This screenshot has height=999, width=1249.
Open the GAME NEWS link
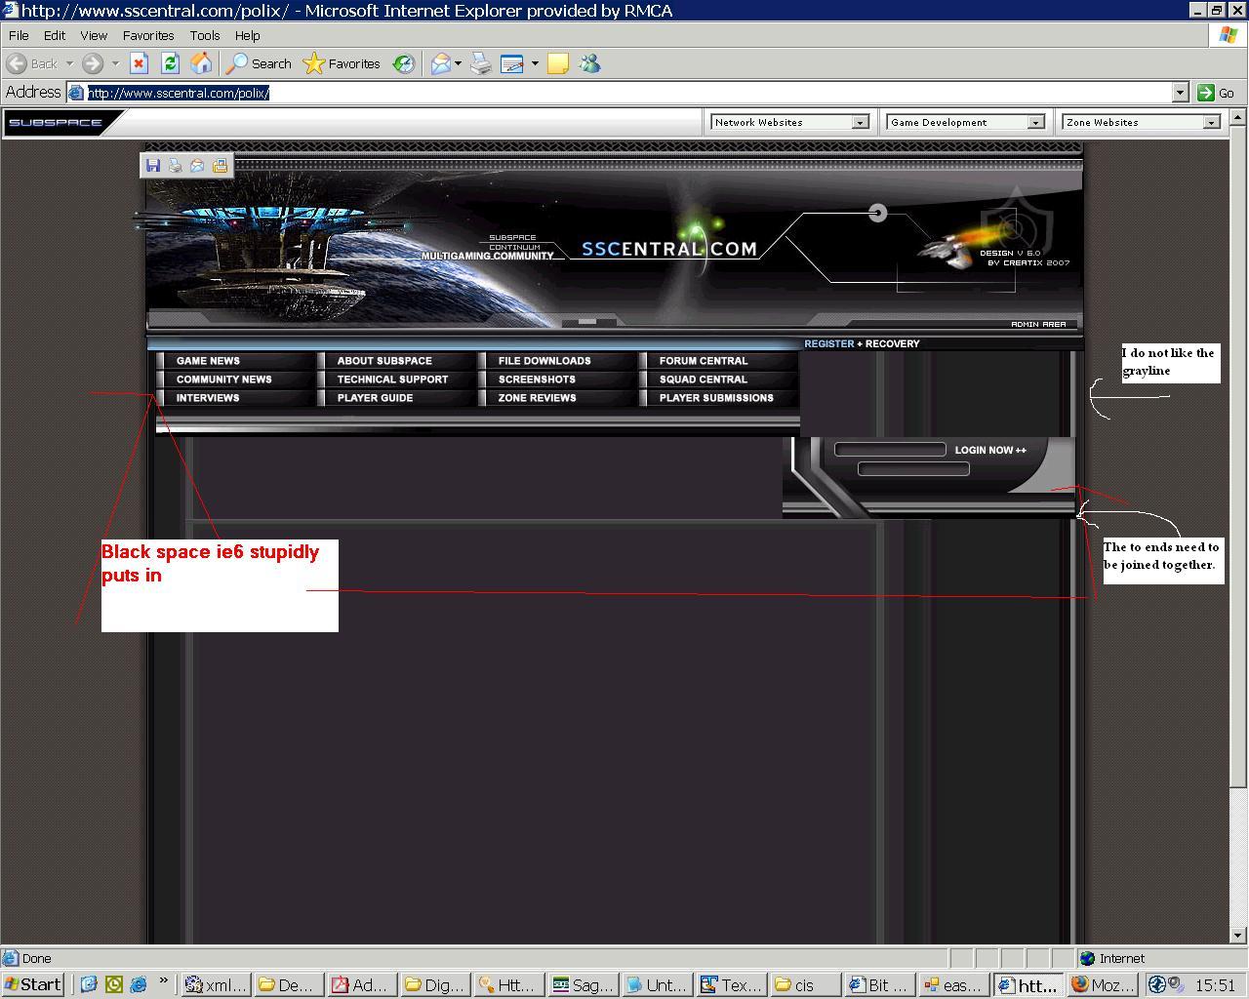pos(208,361)
